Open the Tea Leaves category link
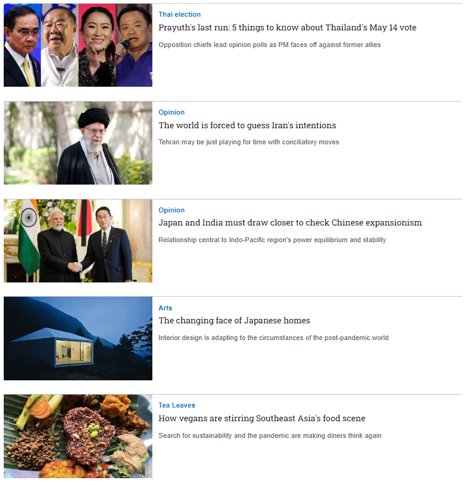The image size is (467, 485). [x=177, y=405]
